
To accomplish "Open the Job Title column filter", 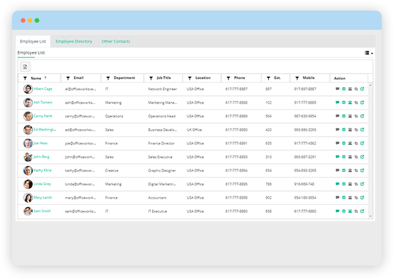I will [x=151, y=78].
